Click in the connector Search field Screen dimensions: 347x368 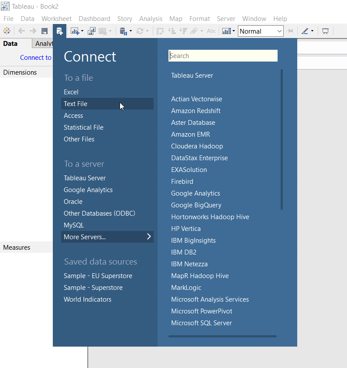pos(223,55)
